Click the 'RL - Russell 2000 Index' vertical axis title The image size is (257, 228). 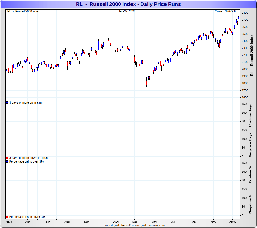pos(252,55)
